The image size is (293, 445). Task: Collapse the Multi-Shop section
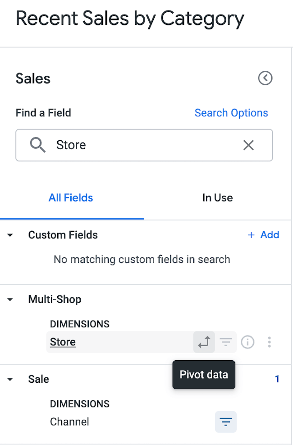coord(10,299)
